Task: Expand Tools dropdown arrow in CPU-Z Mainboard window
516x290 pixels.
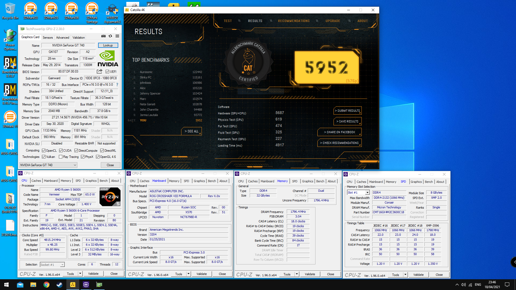Action: pos(188,274)
